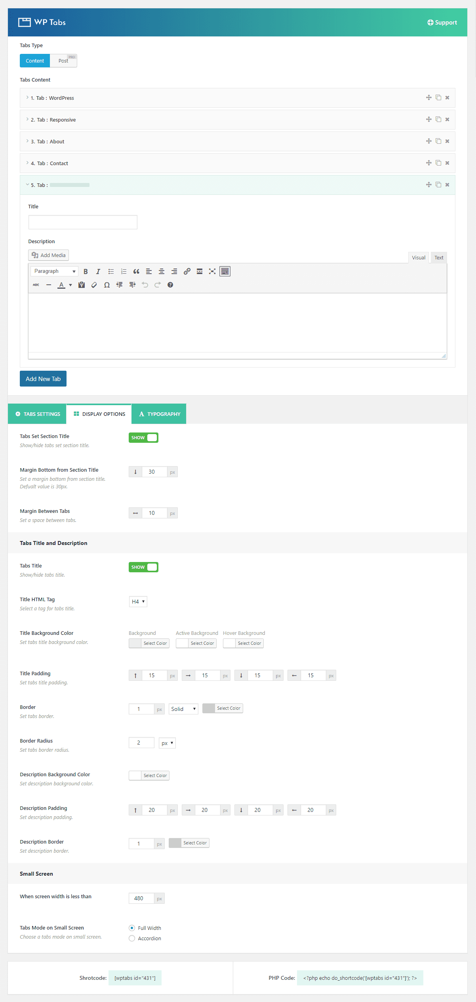This screenshot has height=1002, width=476.
Task: Click the tab Title input field
Action: click(83, 222)
